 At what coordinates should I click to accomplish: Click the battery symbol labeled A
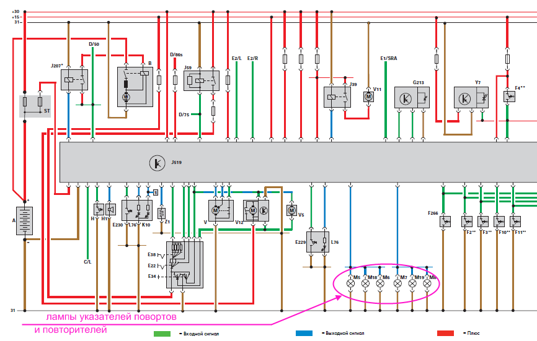pos(25,221)
